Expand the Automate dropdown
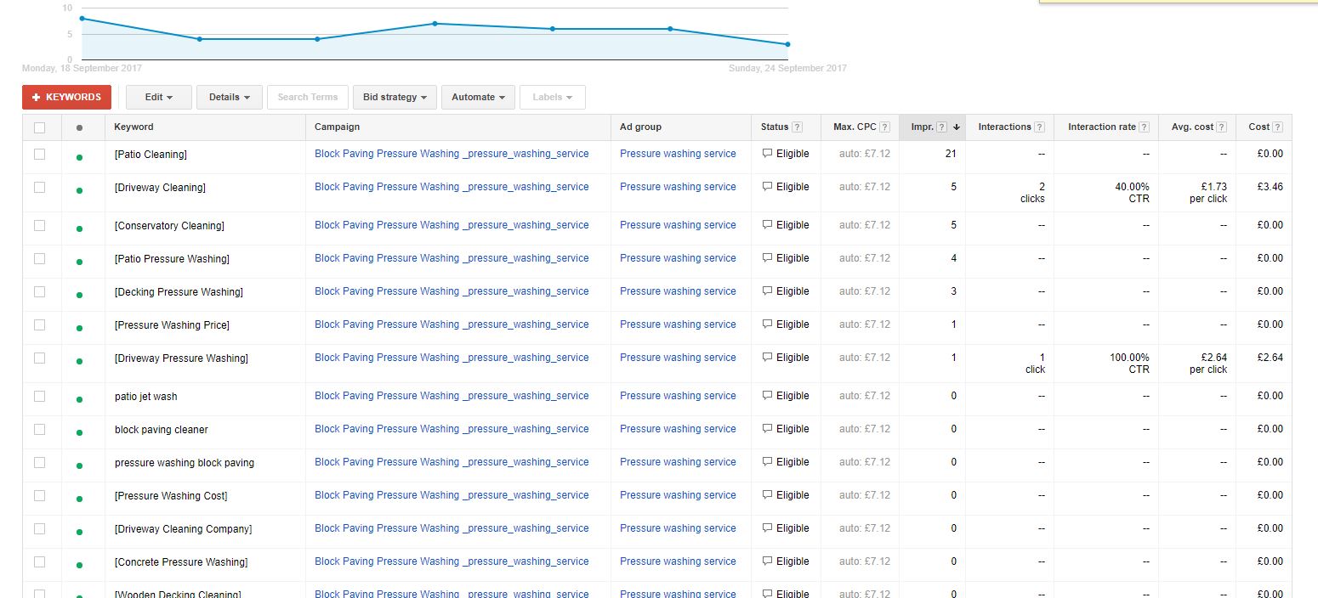Screen dimensions: 1318x598 pyautogui.click(x=478, y=97)
